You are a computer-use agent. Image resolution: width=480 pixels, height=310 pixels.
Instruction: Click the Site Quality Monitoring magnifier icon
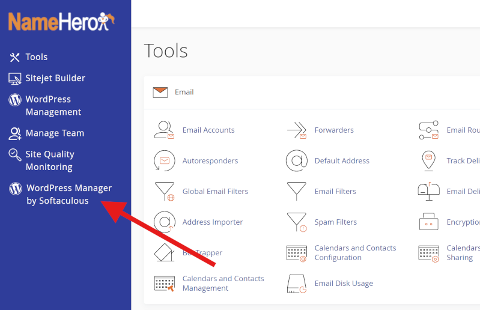coord(14,155)
